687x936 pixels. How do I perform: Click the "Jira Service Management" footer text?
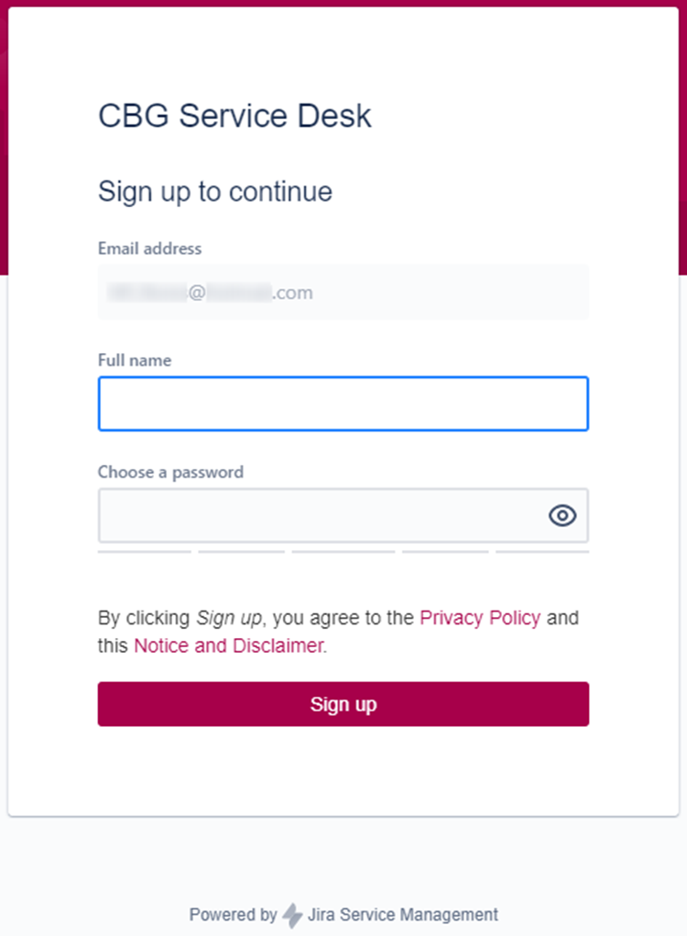pos(403,915)
